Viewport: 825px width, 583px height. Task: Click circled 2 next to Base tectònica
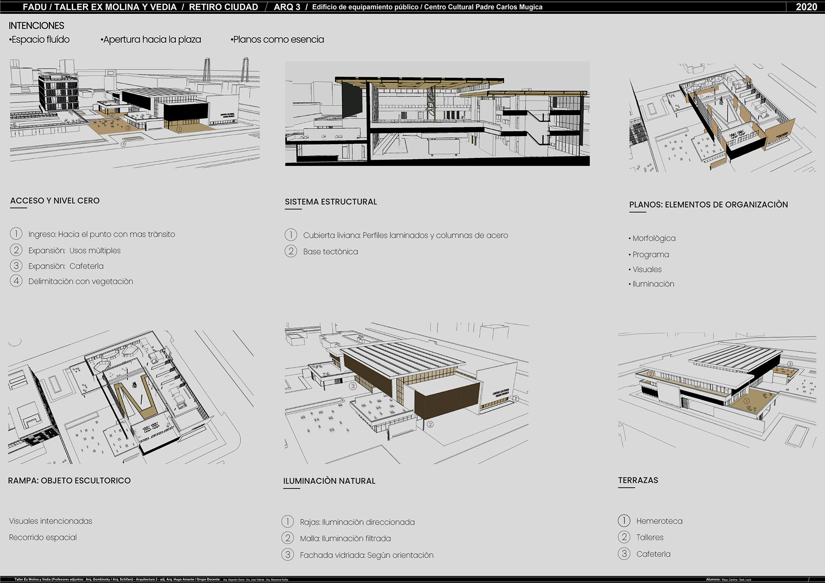pyautogui.click(x=291, y=251)
